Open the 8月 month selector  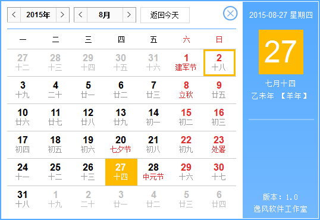[x=105, y=15]
